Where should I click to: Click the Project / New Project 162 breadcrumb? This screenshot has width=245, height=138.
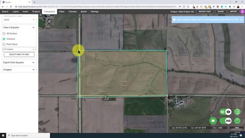(x=182, y=11)
